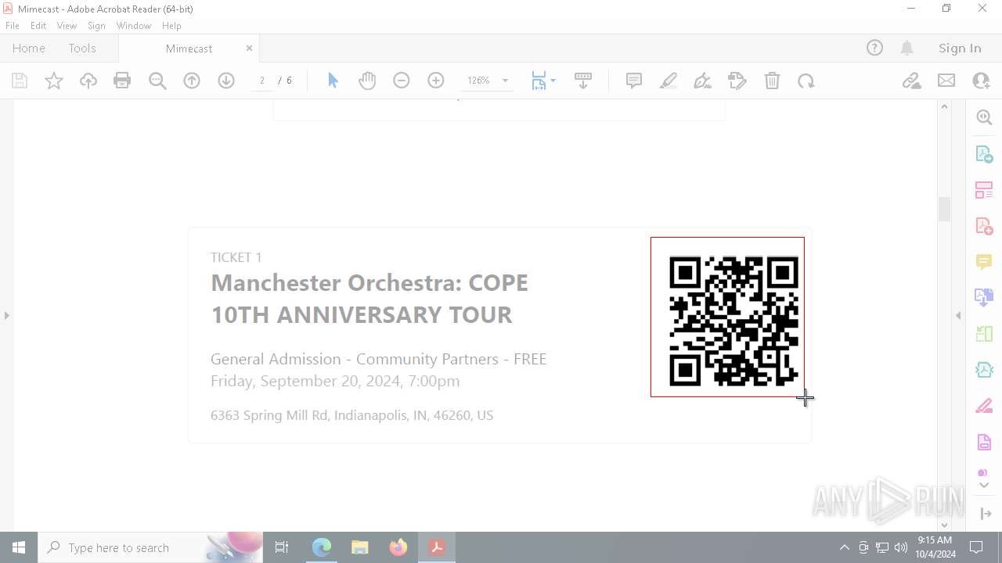Print the document using the printer icon
This screenshot has height=563, width=1002.
pyautogui.click(x=122, y=81)
